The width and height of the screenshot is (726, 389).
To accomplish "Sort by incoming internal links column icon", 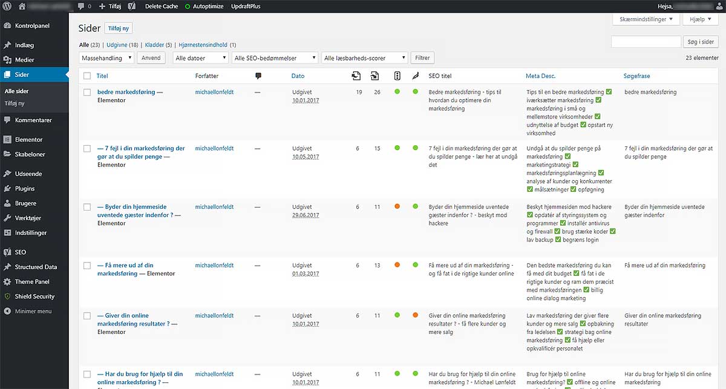I will click(x=375, y=76).
